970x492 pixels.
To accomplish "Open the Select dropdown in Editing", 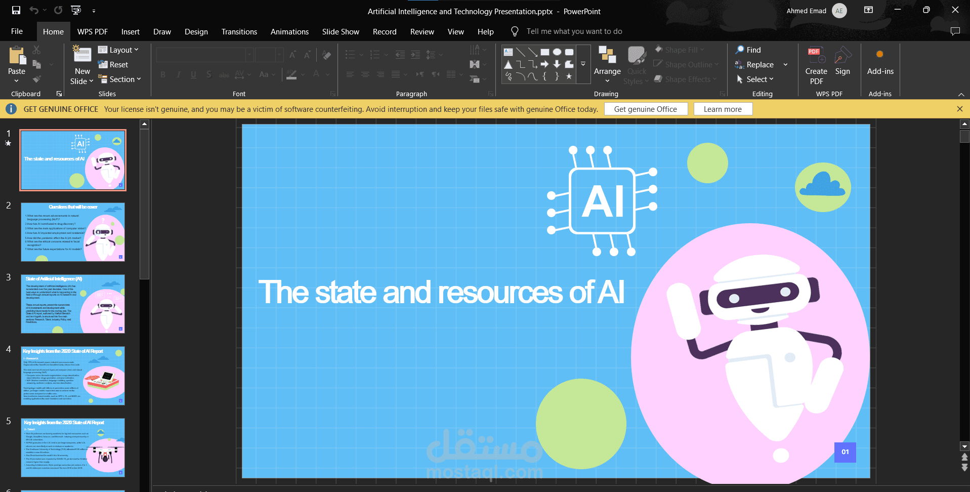I will click(x=755, y=79).
